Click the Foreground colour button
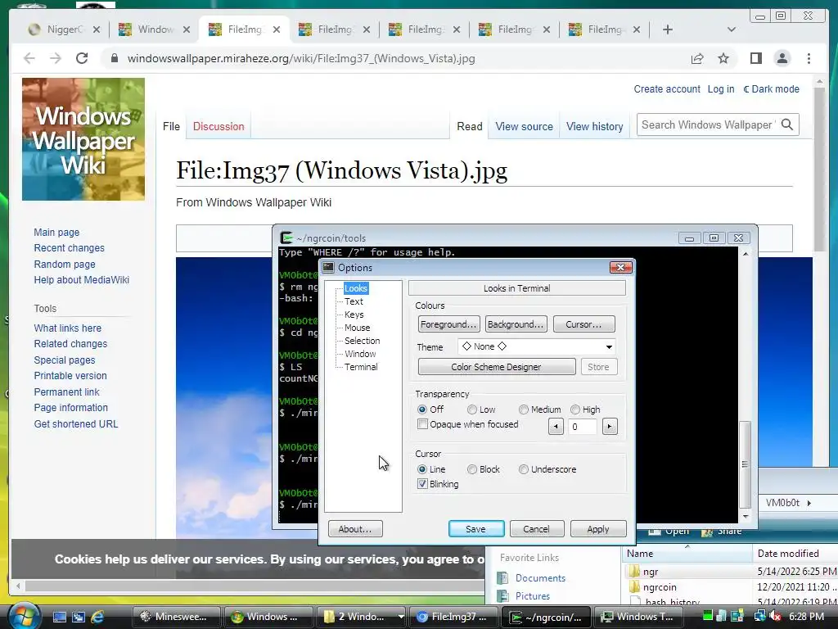Viewport: 838px width, 629px height. 449,324
